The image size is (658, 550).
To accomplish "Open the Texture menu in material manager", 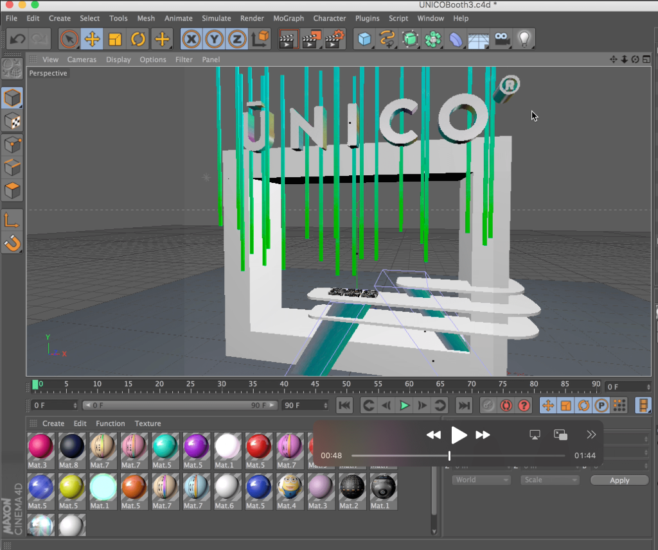I will click(147, 423).
